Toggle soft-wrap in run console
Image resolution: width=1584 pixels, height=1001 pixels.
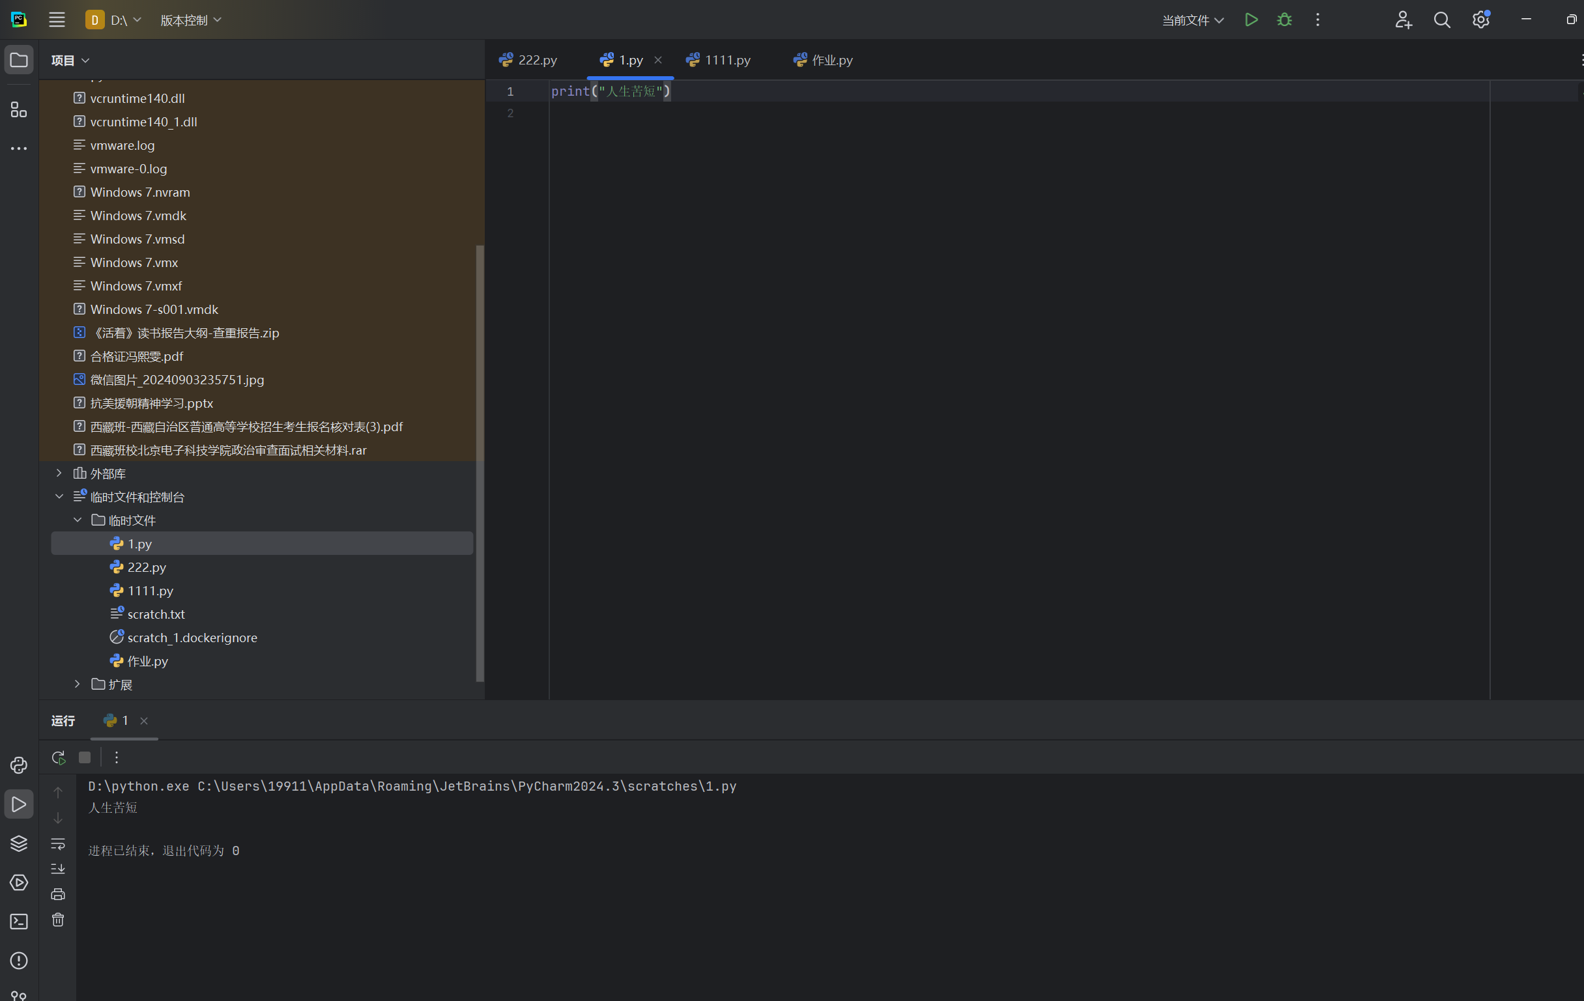[x=58, y=843]
